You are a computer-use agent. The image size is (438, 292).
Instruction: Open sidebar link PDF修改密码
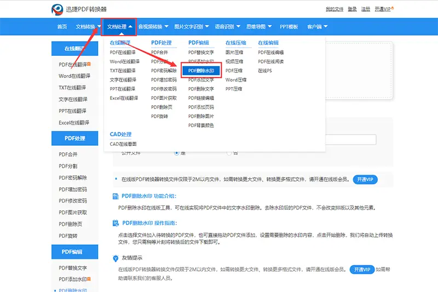point(73,201)
